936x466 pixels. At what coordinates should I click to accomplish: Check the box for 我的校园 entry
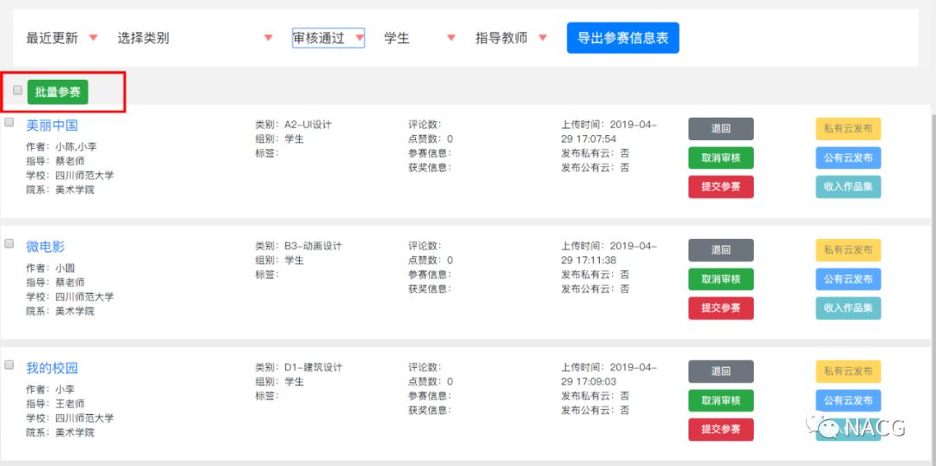pyautogui.click(x=9, y=365)
